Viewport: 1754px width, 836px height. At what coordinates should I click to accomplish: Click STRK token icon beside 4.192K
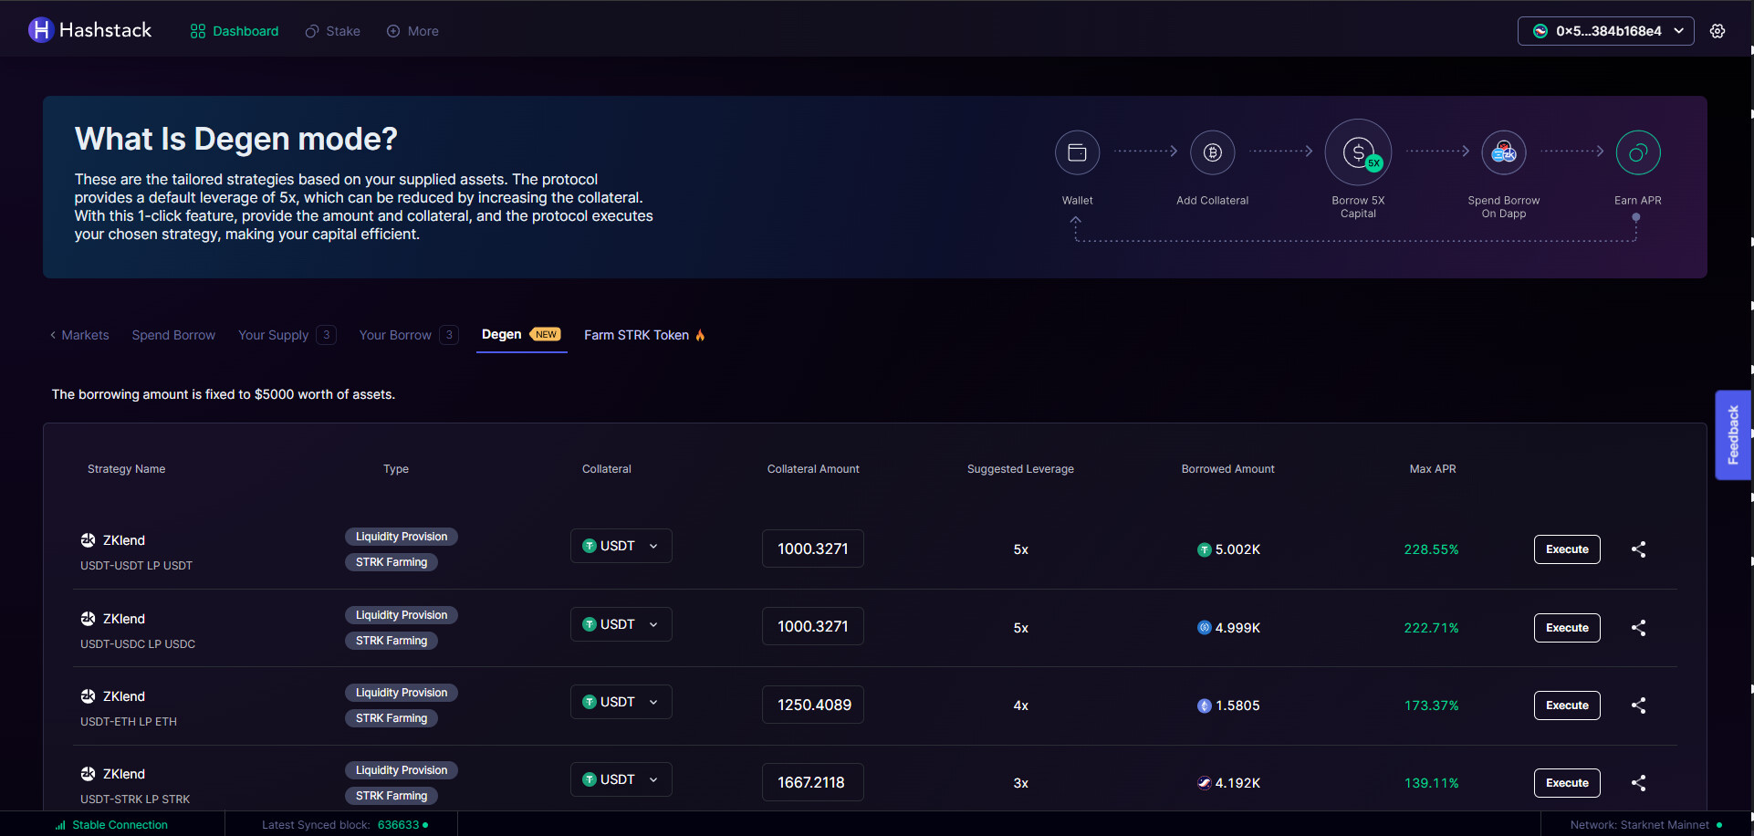coord(1205,783)
